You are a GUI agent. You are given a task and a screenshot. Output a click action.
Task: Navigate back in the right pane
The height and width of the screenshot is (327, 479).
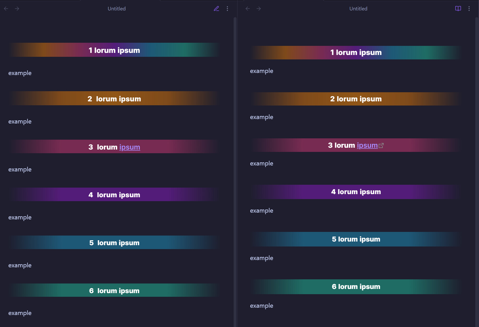click(248, 9)
